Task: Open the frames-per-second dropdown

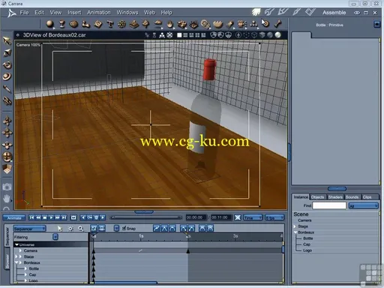Action: 274,217
